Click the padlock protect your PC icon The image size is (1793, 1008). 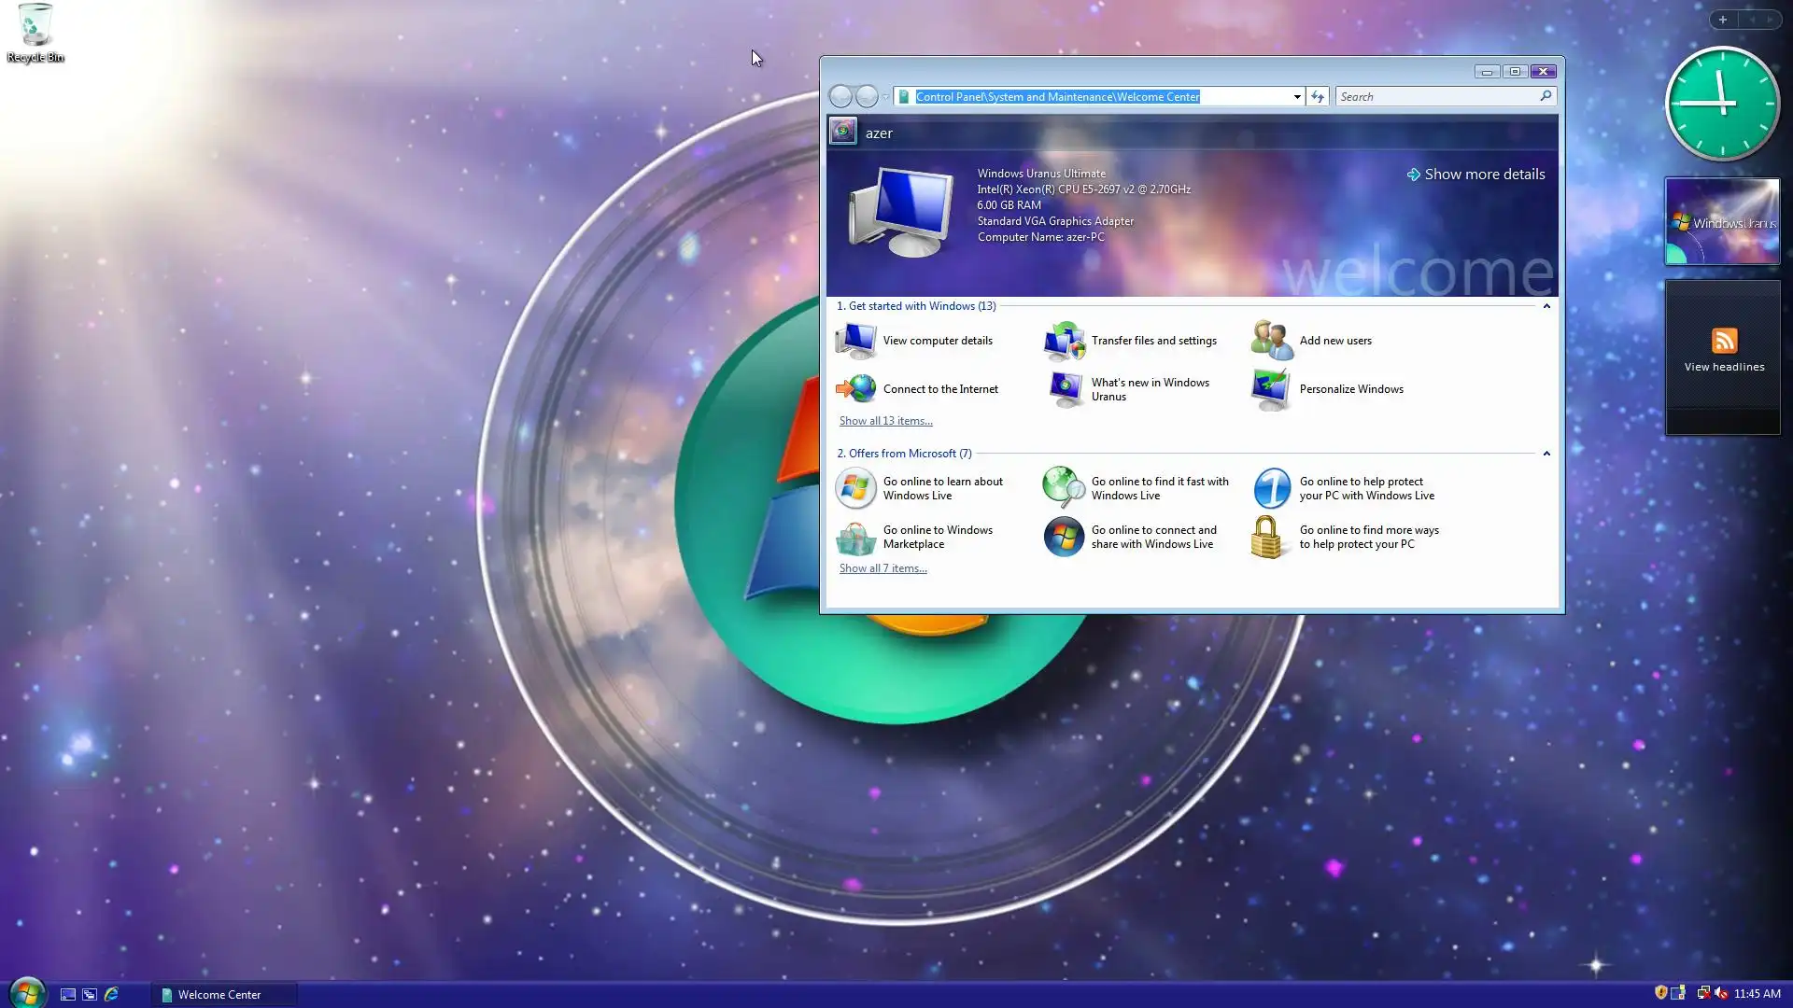(x=1267, y=538)
